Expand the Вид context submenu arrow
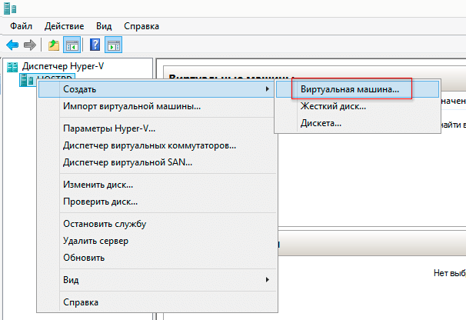Image resolution: width=466 pixels, height=320 pixels. coord(268,279)
